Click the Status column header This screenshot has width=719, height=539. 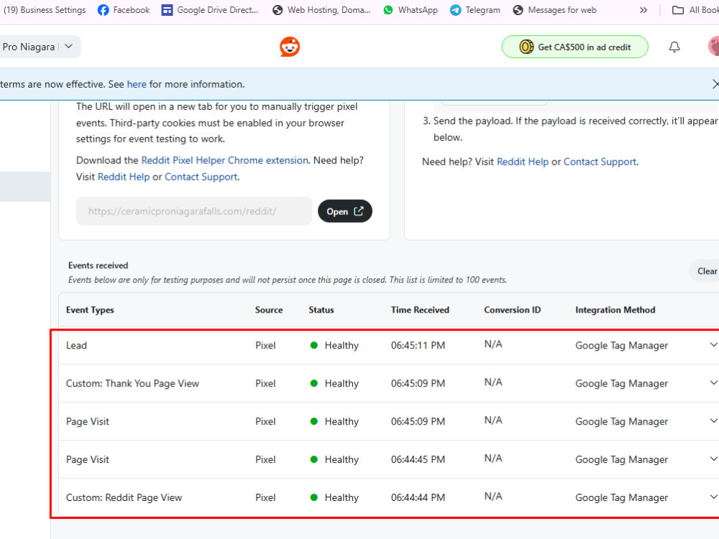(321, 310)
